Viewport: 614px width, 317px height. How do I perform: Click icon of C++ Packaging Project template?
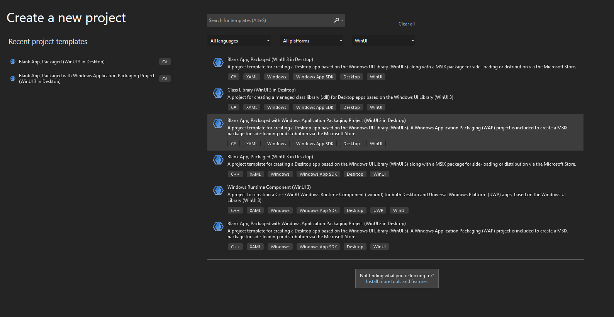pyautogui.click(x=218, y=227)
